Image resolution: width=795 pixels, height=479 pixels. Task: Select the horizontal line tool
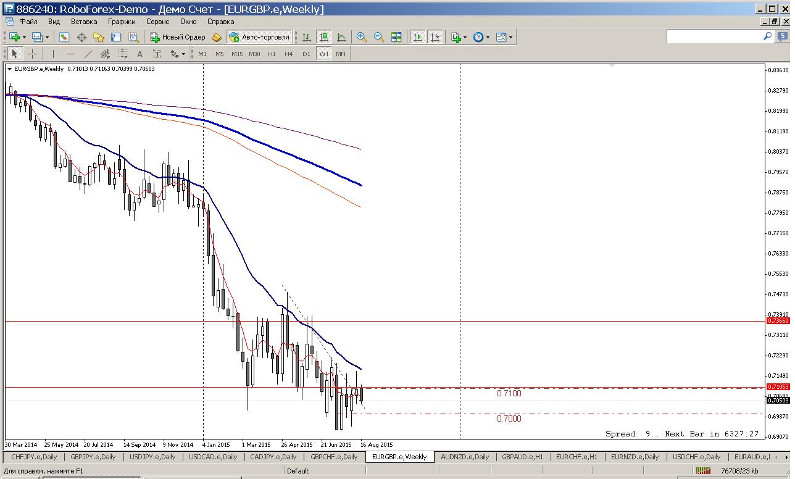(x=70, y=54)
